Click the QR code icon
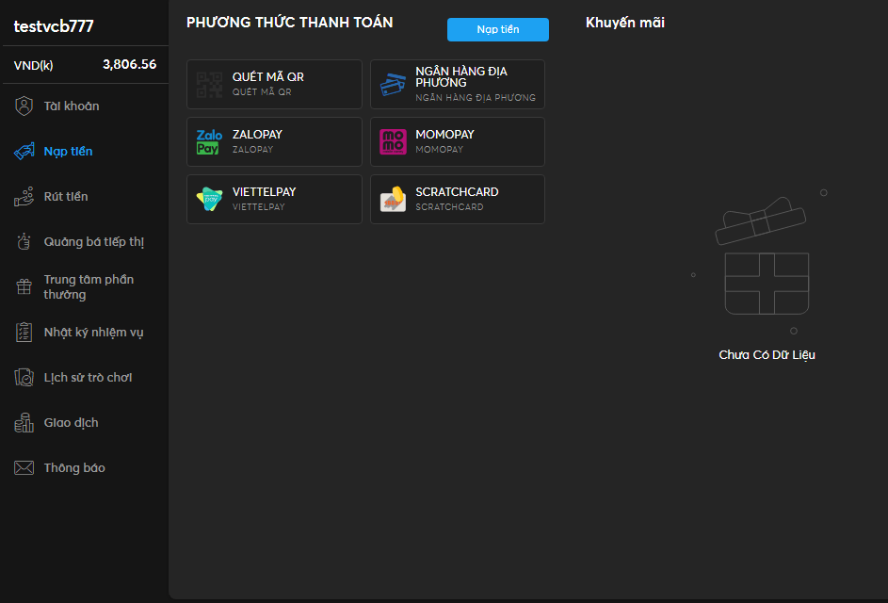The height and width of the screenshot is (603, 888). click(210, 85)
